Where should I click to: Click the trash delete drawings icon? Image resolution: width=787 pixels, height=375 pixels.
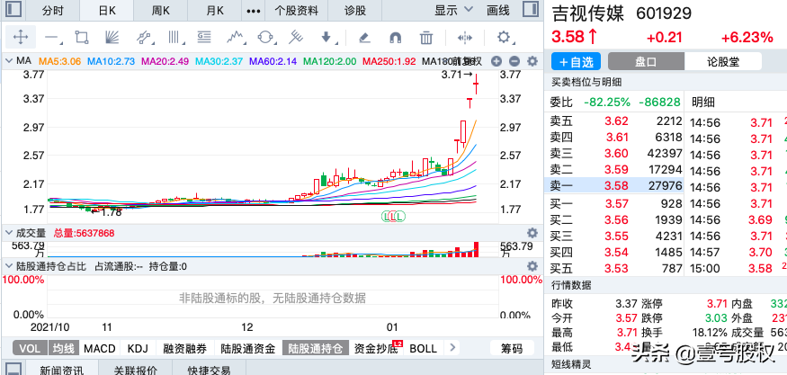(426, 37)
